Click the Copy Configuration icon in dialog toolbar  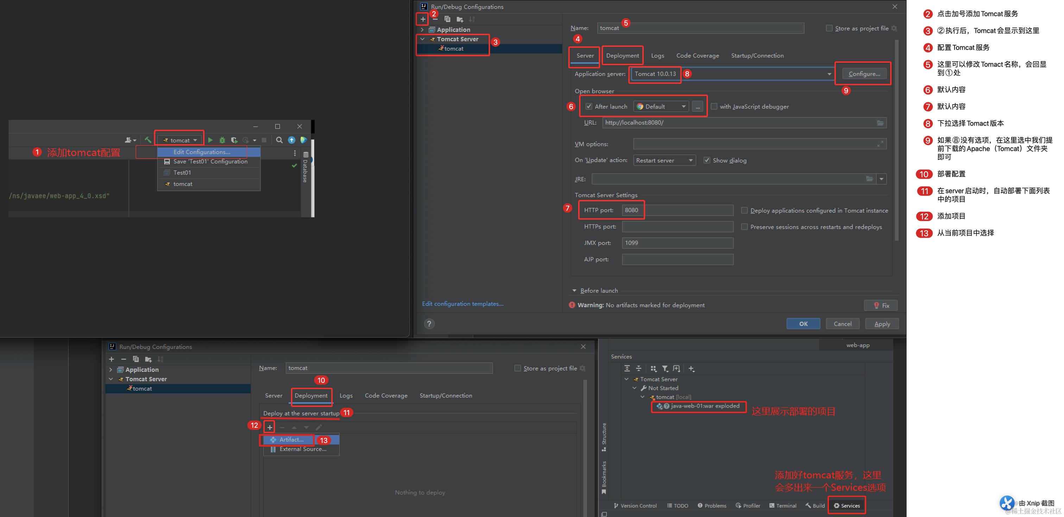pyautogui.click(x=447, y=19)
